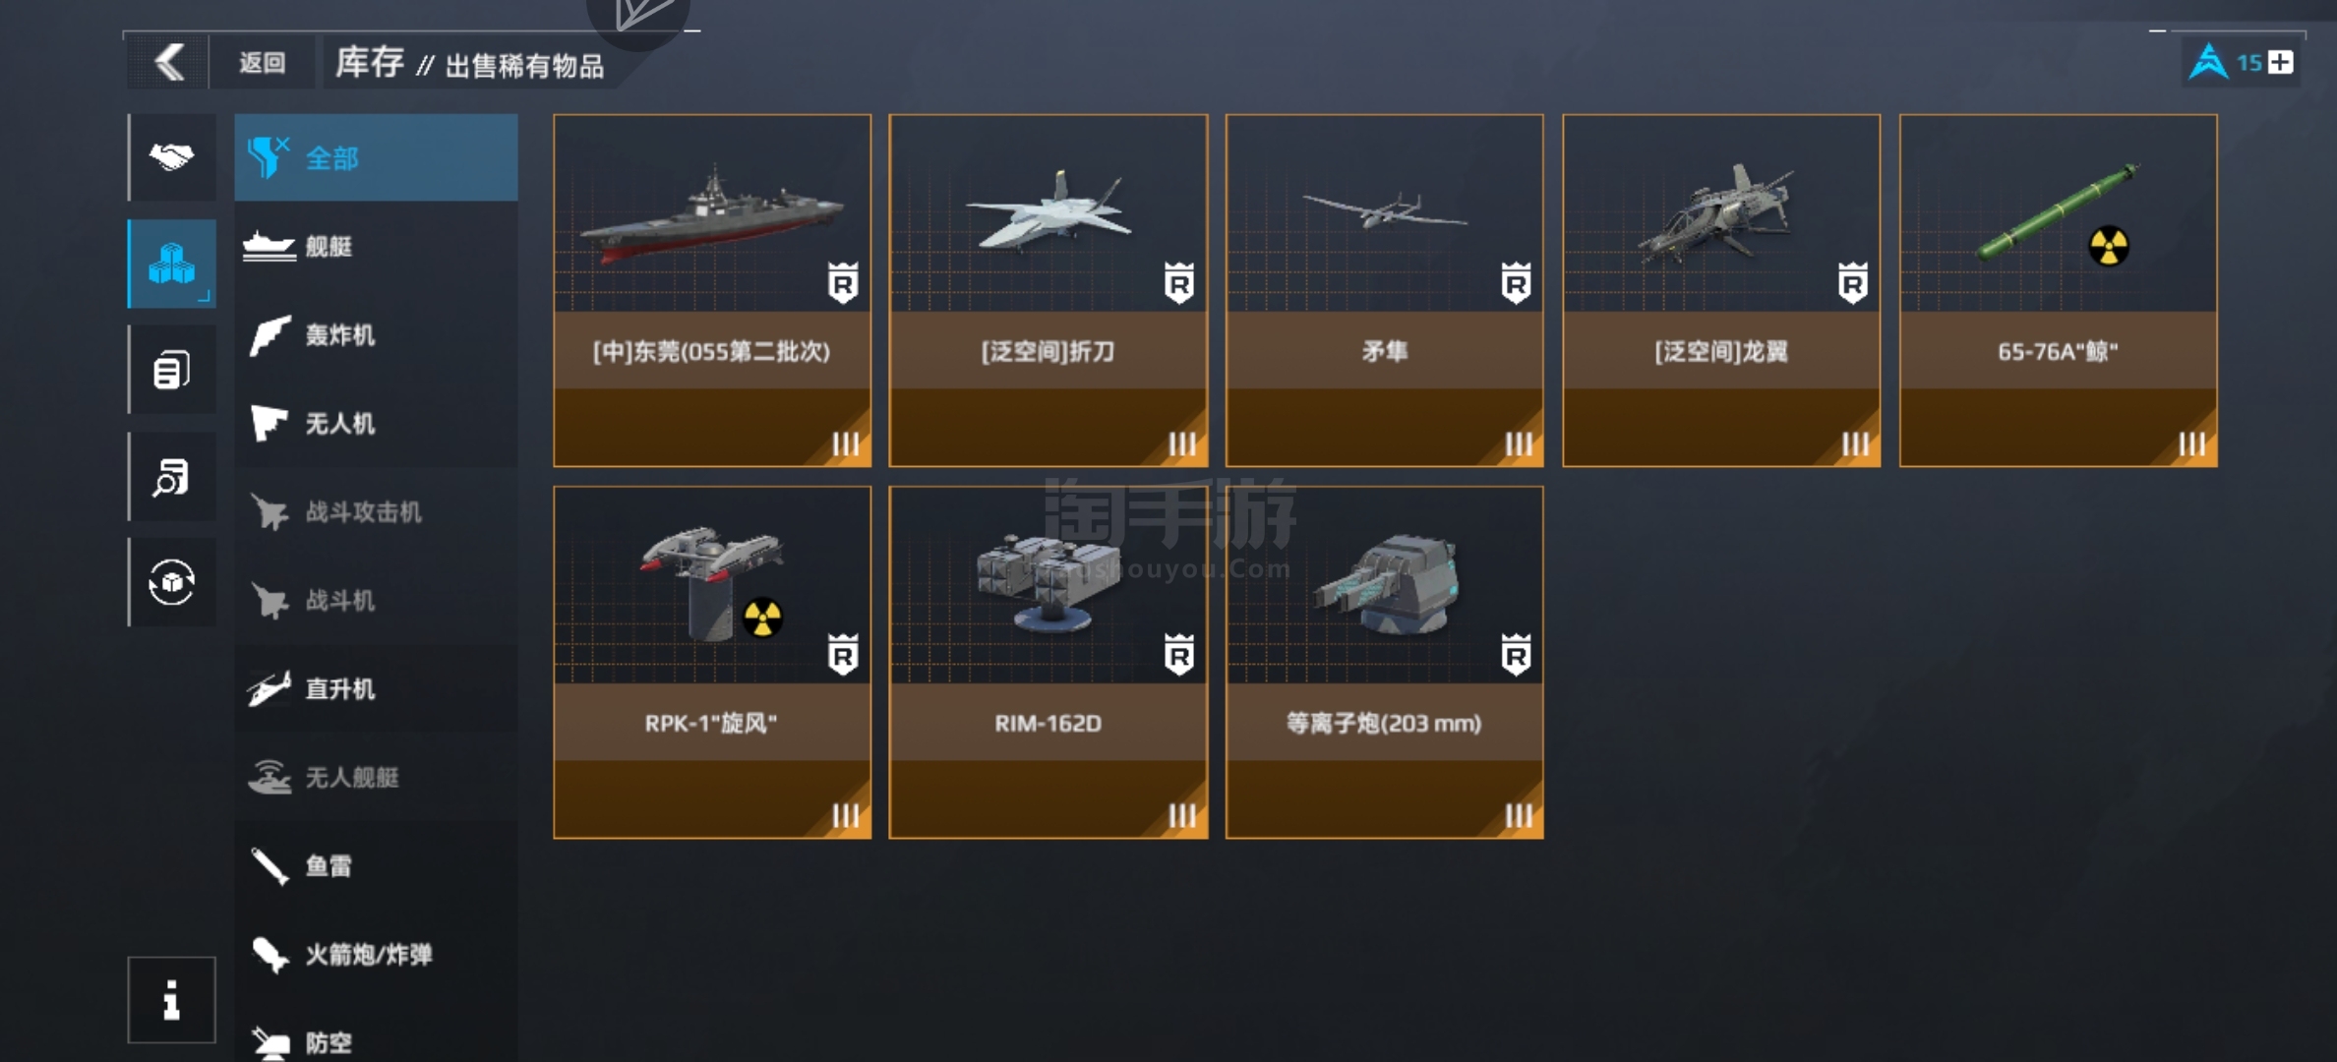Select the RIM-162D launcher card
The image size is (2337, 1062).
point(1049,662)
